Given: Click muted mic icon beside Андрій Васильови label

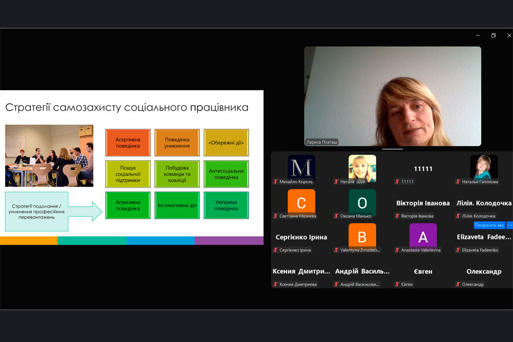Looking at the screenshot, I should coord(336,284).
